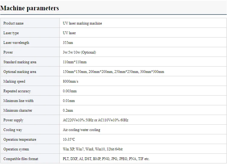This screenshot has width=227, height=164.
Task: Click the Compatible files format list
Action: click(106, 159)
